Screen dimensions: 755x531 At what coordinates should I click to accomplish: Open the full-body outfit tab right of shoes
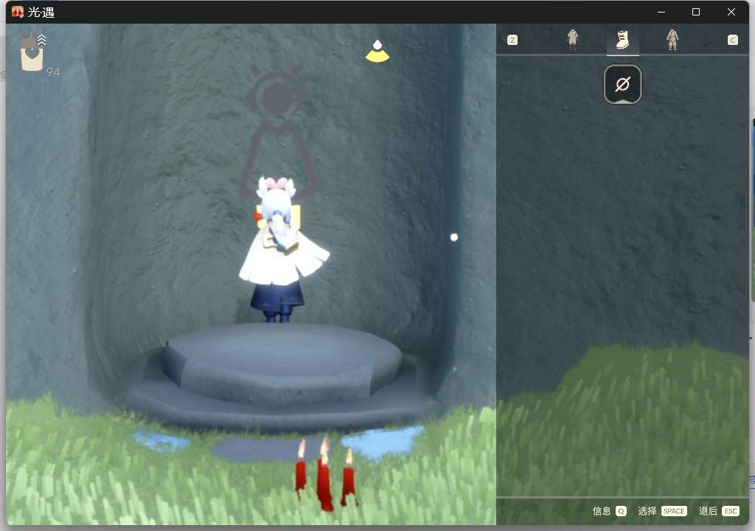point(672,40)
